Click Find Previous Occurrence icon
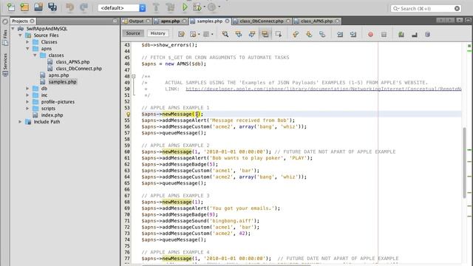 click(x=238, y=34)
